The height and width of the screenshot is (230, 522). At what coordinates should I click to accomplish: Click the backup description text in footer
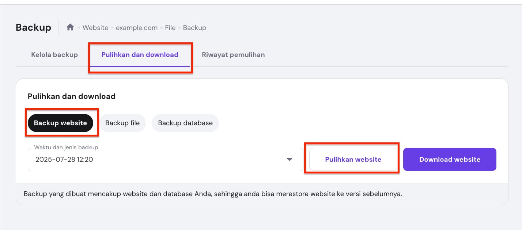pos(213,194)
